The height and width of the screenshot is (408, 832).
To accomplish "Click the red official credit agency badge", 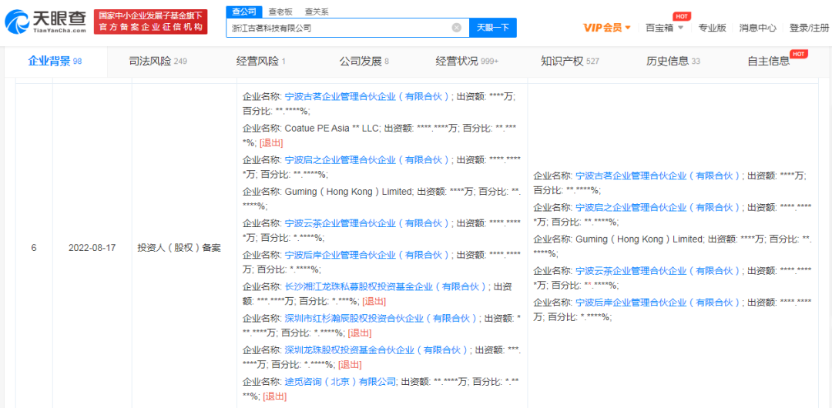I will point(152,22).
